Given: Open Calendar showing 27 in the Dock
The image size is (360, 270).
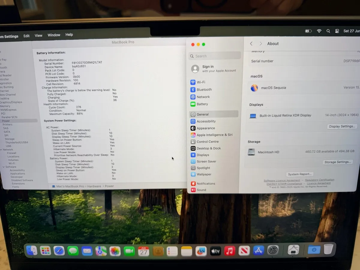Looking at the screenshot, I should [144, 251].
